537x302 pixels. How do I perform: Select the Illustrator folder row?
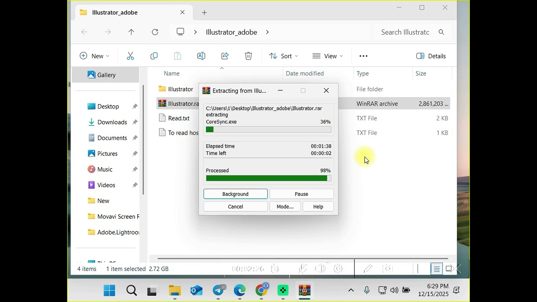(x=303, y=89)
